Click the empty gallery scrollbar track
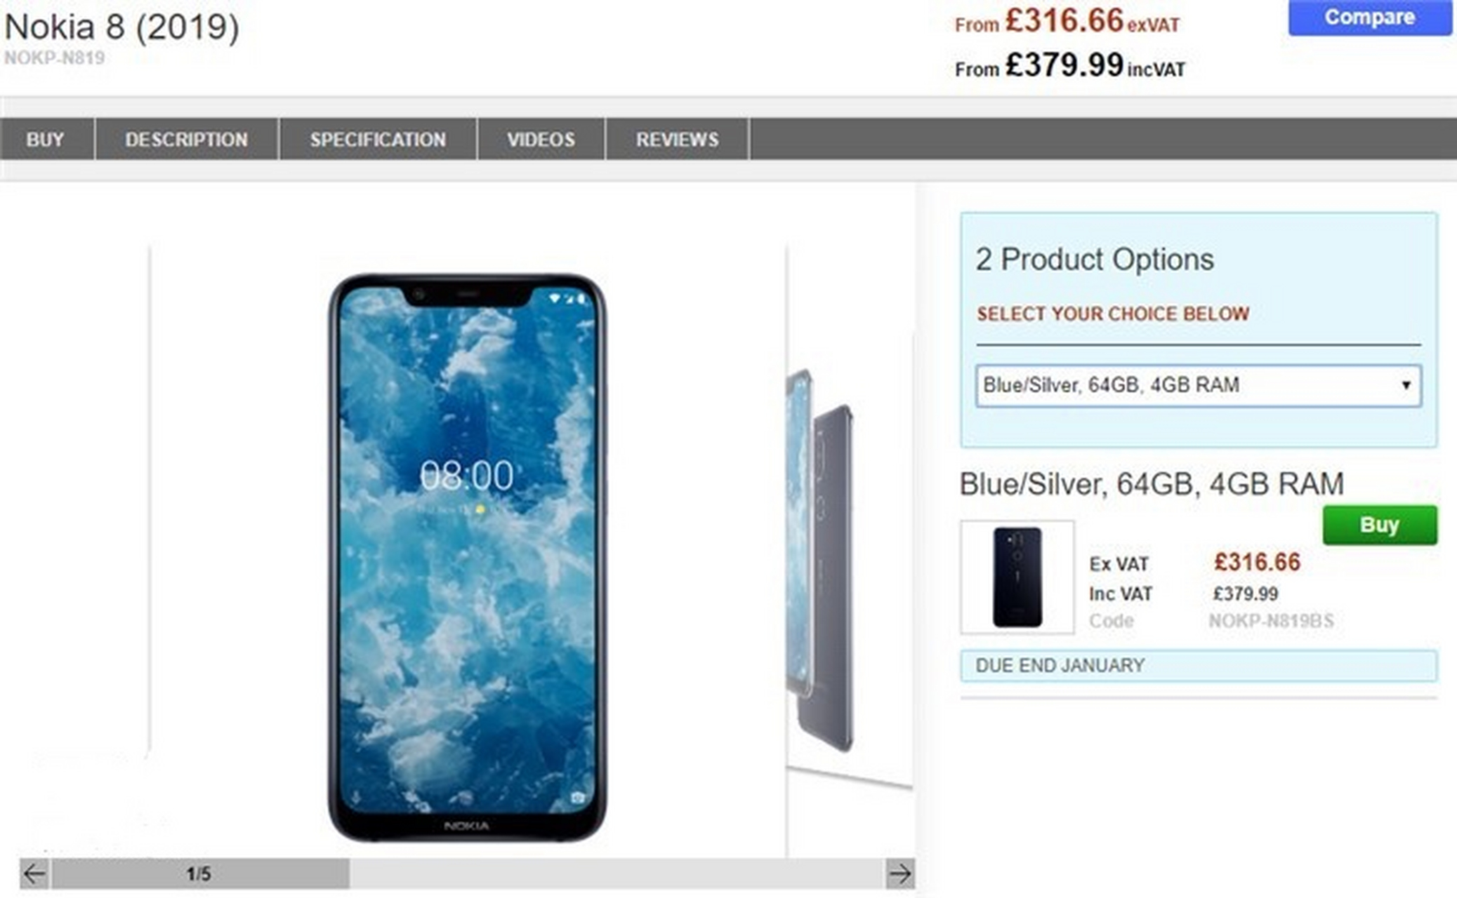Viewport: 1457px width, 898px height. click(x=617, y=874)
